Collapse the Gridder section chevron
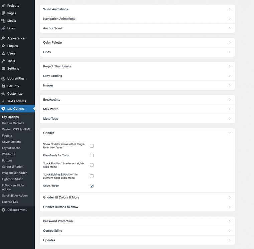 coord(230,133)
